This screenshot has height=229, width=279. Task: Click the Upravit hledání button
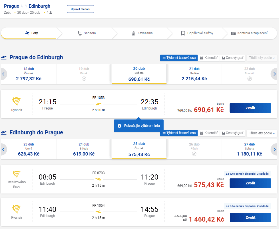[x=81, y=9]
